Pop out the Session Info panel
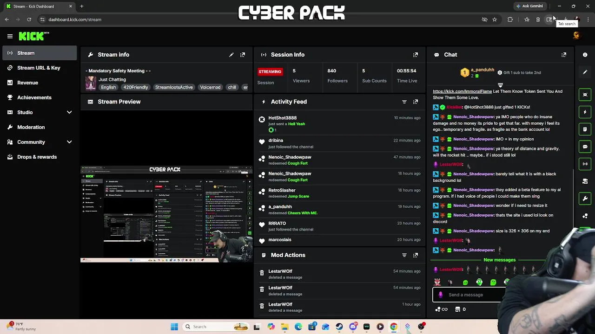This screenshot has width=595, height=334. coord(416,55)
